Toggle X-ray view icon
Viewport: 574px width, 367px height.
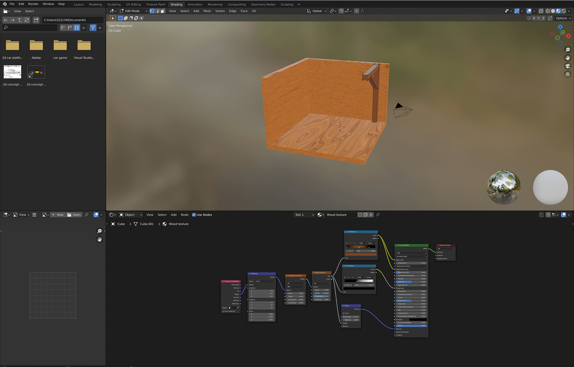[541, 11]
